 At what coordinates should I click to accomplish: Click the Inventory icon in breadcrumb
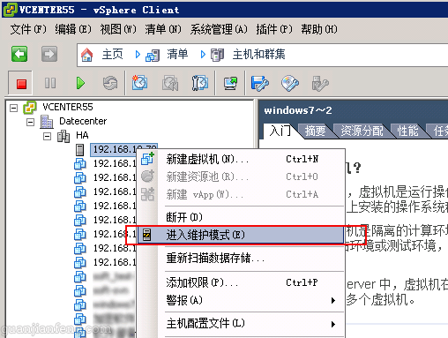153,56
